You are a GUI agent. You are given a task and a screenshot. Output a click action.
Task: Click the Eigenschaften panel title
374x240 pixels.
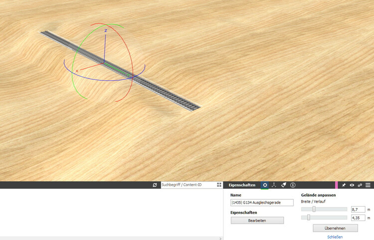click(242, 185)
